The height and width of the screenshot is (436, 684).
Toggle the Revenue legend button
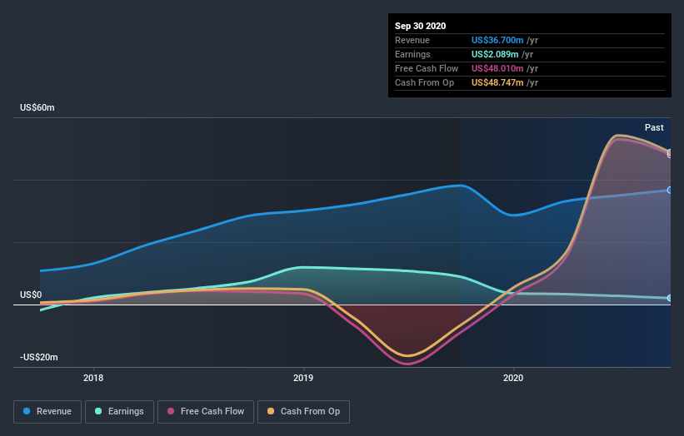click(47, 412)
